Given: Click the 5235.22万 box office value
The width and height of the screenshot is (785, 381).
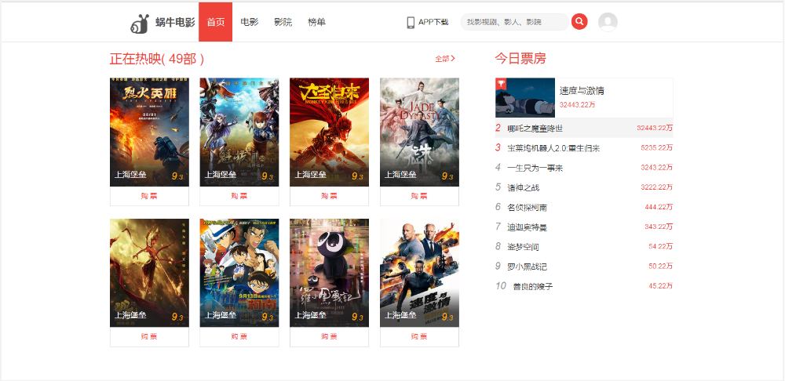Looking at the screenshot, I should click(x=656, y=147).
